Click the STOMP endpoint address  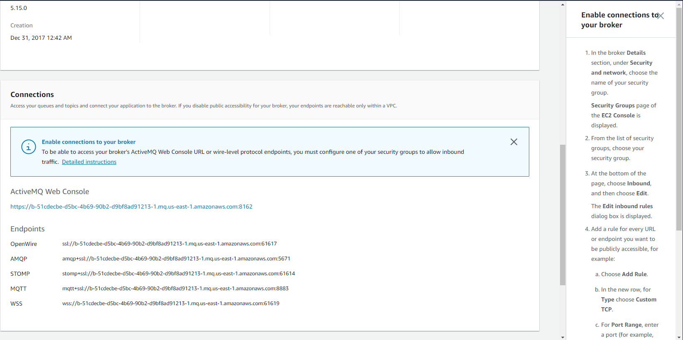click(178, 274)
